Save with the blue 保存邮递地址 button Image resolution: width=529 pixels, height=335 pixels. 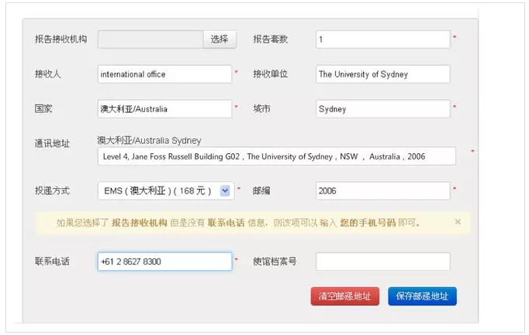(x=422, y=296)
